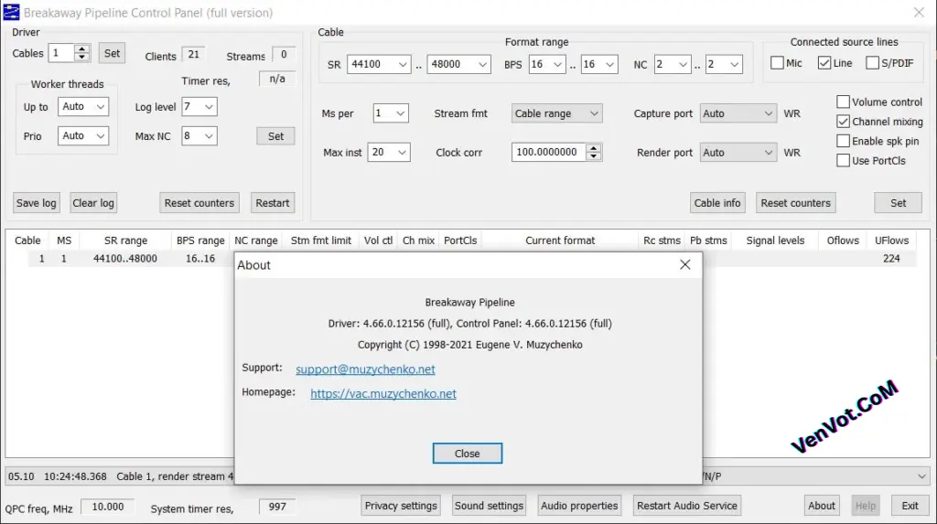Close the About dialog with X
937x524 pixels.
click(684, 264)
